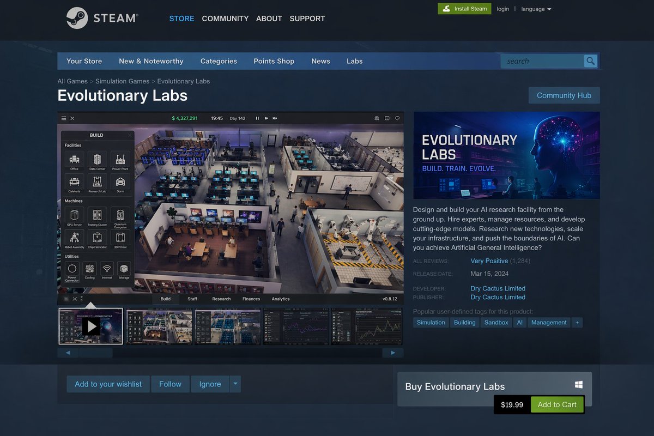
Task: Open the STORE top menu
Action: click(x=181, y=19)
